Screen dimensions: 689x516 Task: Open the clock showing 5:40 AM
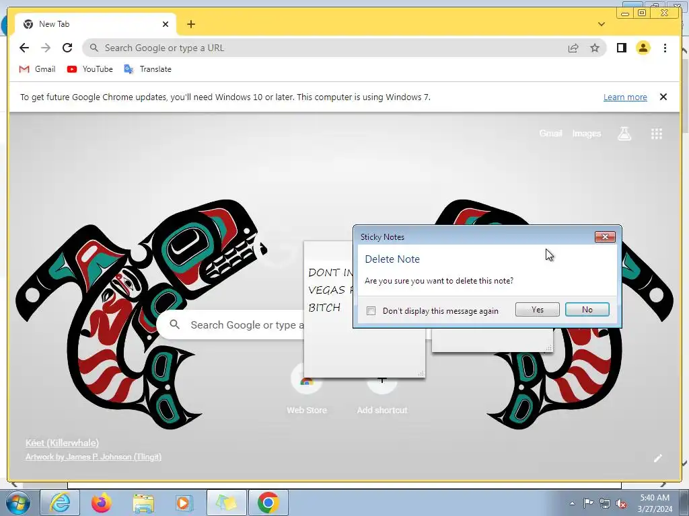(x=655, y=503)
